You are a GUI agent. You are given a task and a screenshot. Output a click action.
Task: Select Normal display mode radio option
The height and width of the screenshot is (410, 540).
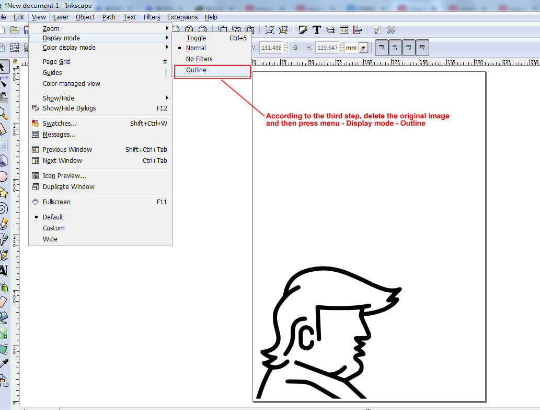196,48
